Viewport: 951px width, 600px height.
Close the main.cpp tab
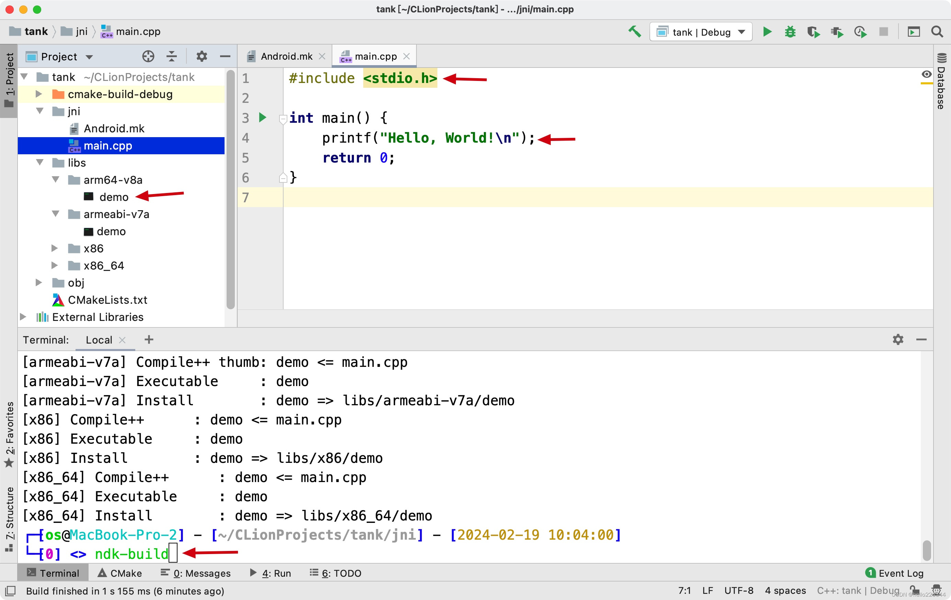(406, 57)
